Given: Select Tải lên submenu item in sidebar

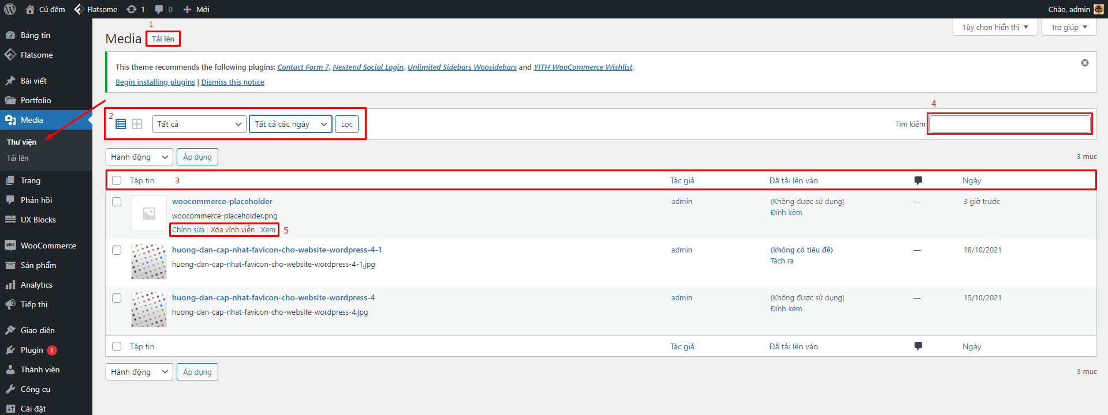Looking at the screenshot, I should pos(18,158).
